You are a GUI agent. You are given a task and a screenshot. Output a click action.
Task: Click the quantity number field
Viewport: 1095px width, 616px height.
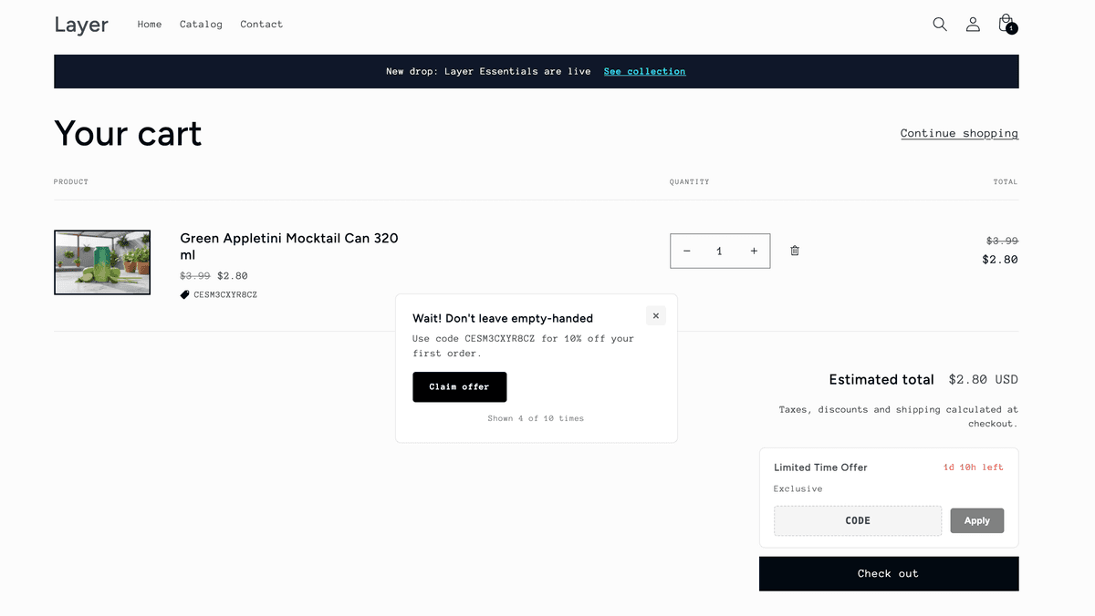pos(720,252)
